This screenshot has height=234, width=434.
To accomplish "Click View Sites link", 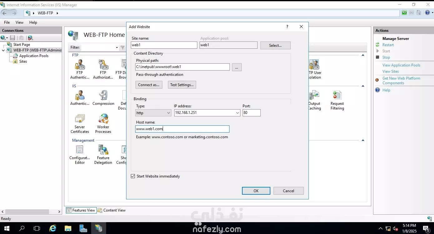I will [x=391, y=71].
